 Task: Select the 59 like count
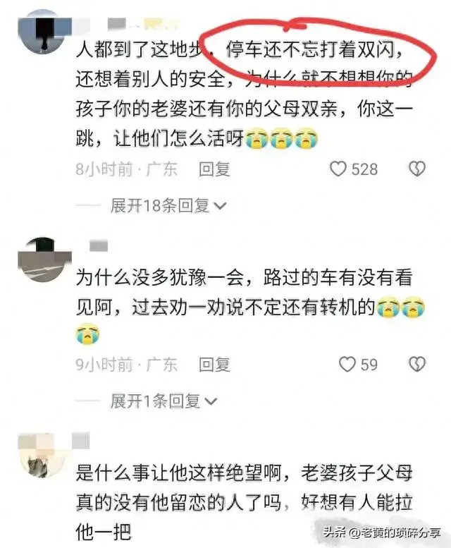point(369,365)
